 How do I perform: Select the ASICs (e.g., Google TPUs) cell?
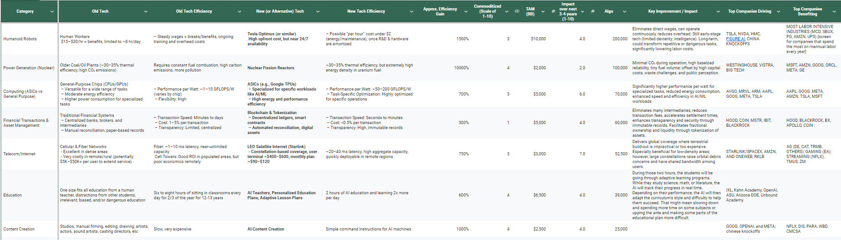(x=284, y=94)
